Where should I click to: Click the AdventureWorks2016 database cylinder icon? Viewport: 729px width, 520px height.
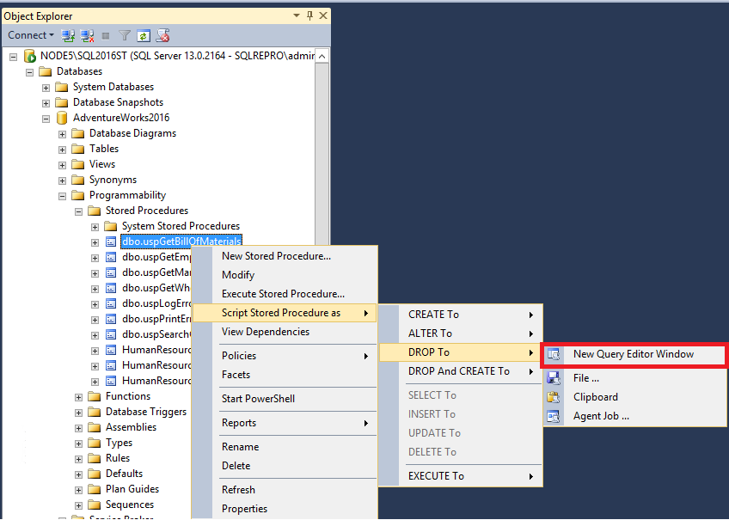61,118
